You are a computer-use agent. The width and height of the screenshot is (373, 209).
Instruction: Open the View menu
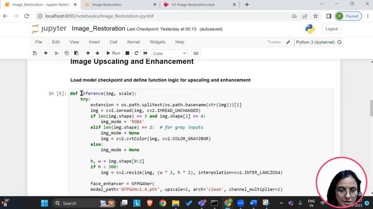tap(74, 42)
